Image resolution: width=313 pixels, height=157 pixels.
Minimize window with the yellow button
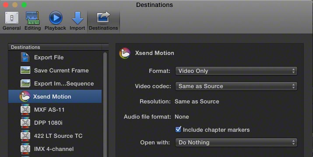(15, 4)
